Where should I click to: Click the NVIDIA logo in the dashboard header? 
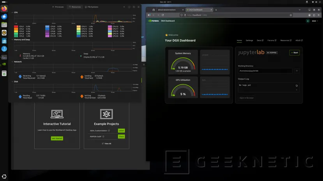click(x=154, y=21)
